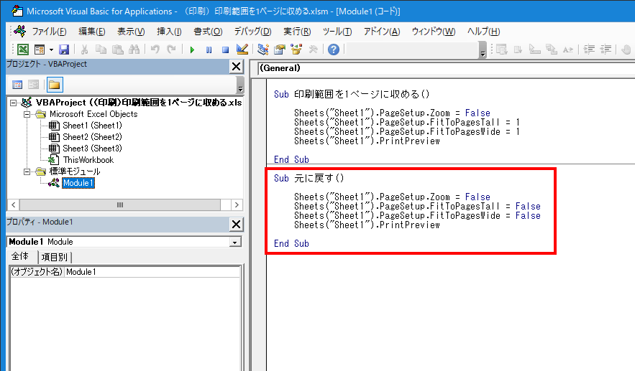Select Module1 in project tree
Viewport: 635px width, 371px height.
(78, 183)
